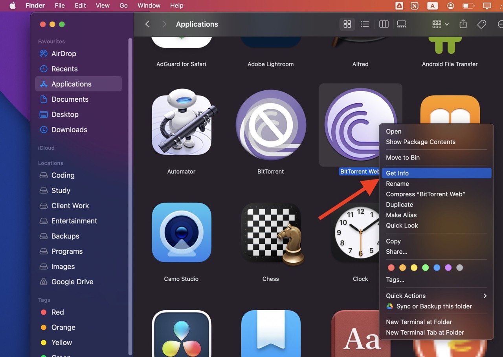This screenshot has height=357, width=503.
Task: Choose Get Info in context menu
Action: click(x=436, y=173)
